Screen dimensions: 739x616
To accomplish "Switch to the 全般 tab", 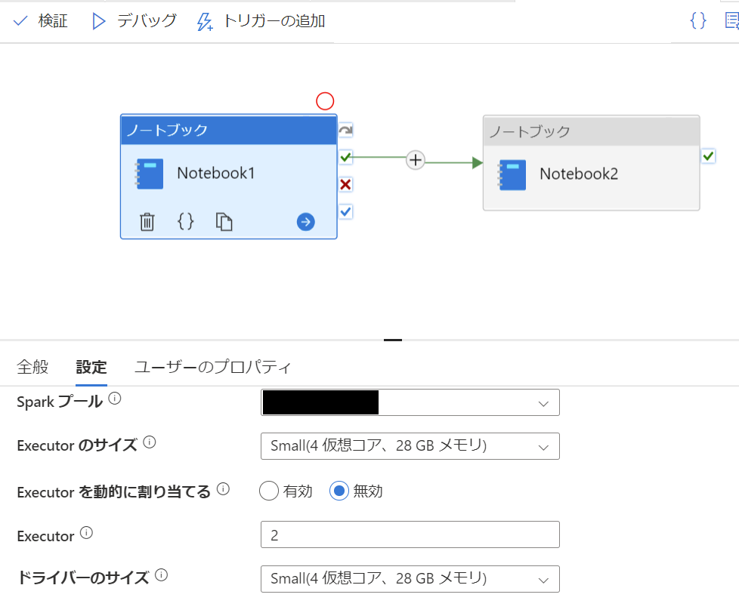I will tap(32, 367).
